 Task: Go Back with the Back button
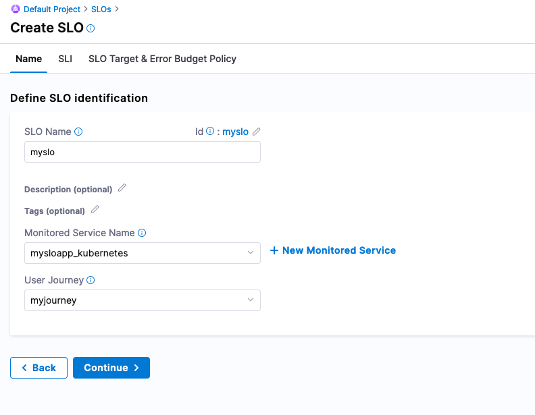(x=39, y=368)
